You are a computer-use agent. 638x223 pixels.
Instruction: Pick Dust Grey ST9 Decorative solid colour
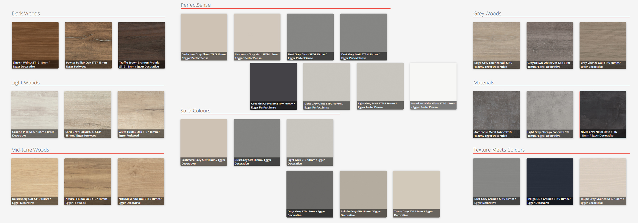257,142
